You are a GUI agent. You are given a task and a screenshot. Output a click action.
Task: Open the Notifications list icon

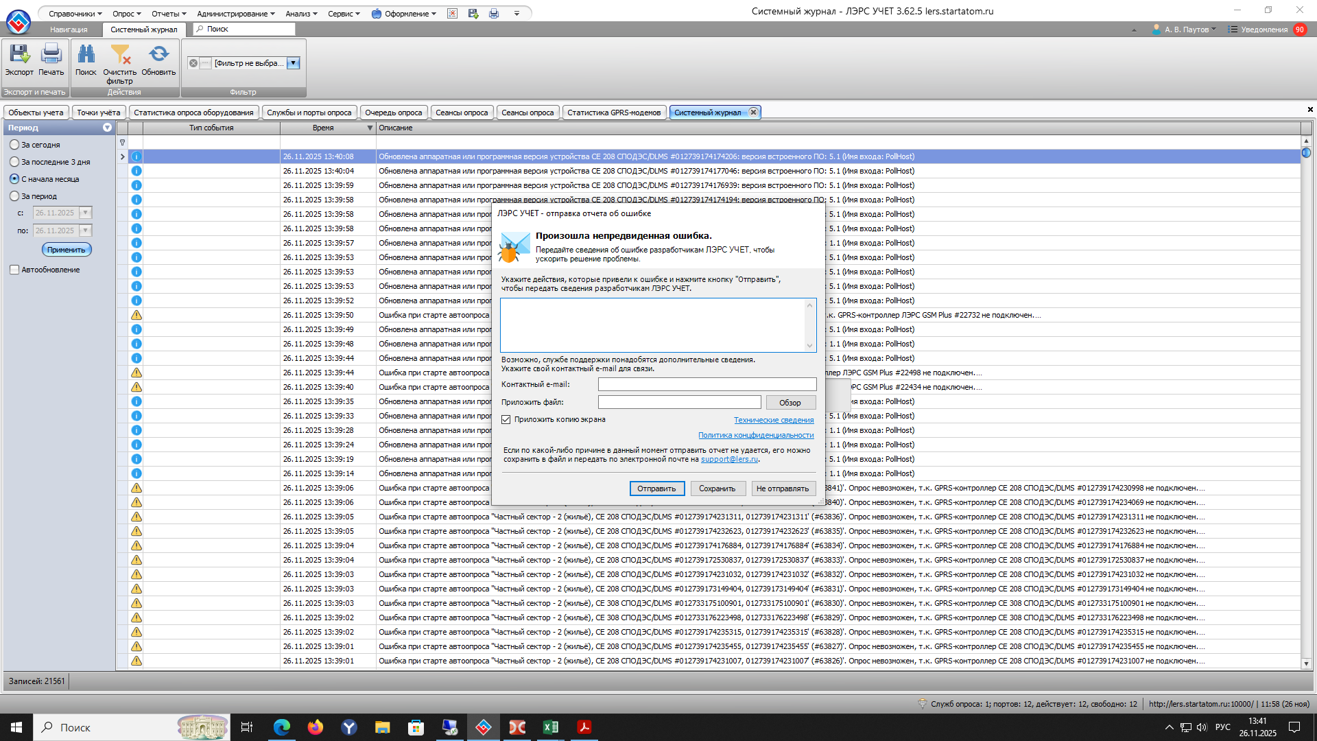point(1233,30)
